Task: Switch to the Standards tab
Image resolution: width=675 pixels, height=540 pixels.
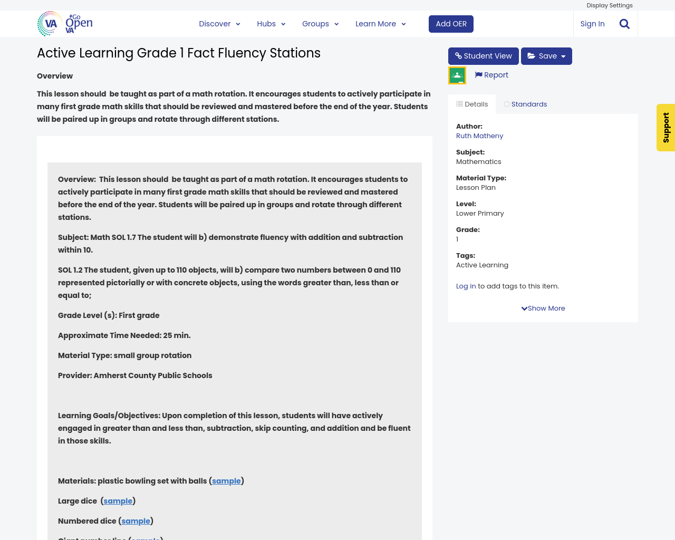Action: click(x=525, y=103)
